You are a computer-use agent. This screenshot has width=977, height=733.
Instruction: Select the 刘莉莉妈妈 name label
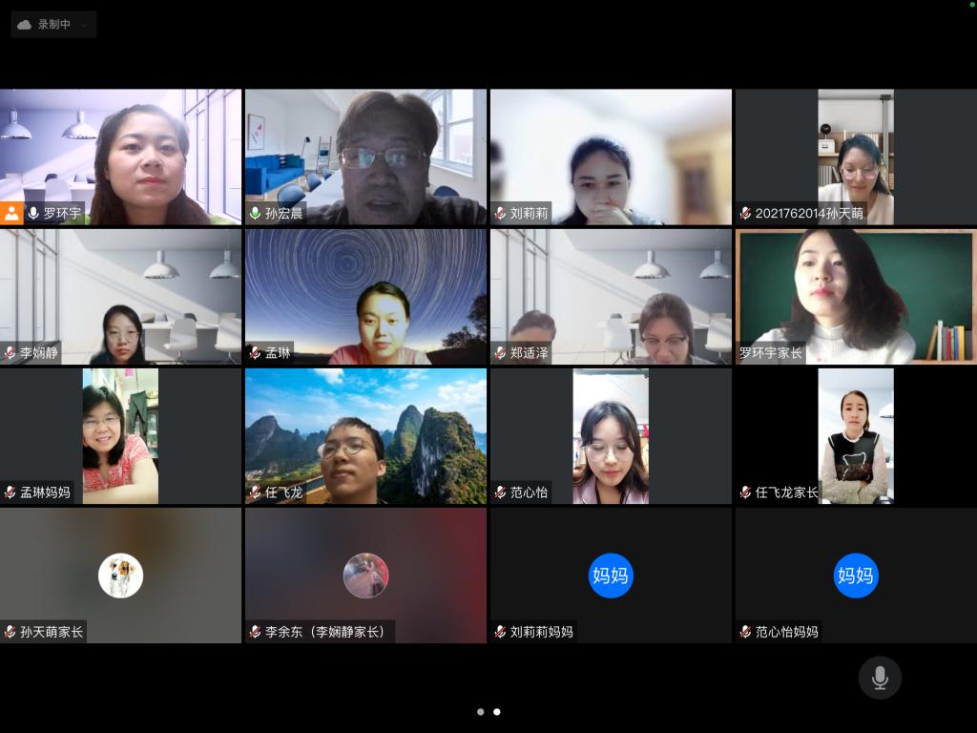[x=542, y=632]
